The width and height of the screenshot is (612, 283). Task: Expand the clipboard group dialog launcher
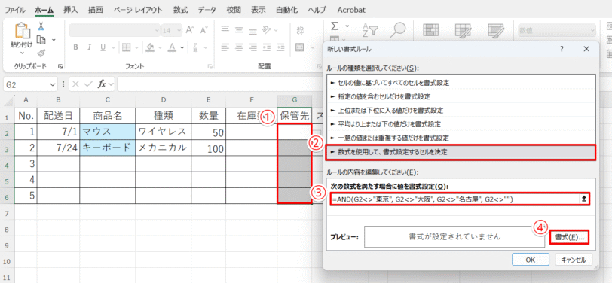[60, 67]
